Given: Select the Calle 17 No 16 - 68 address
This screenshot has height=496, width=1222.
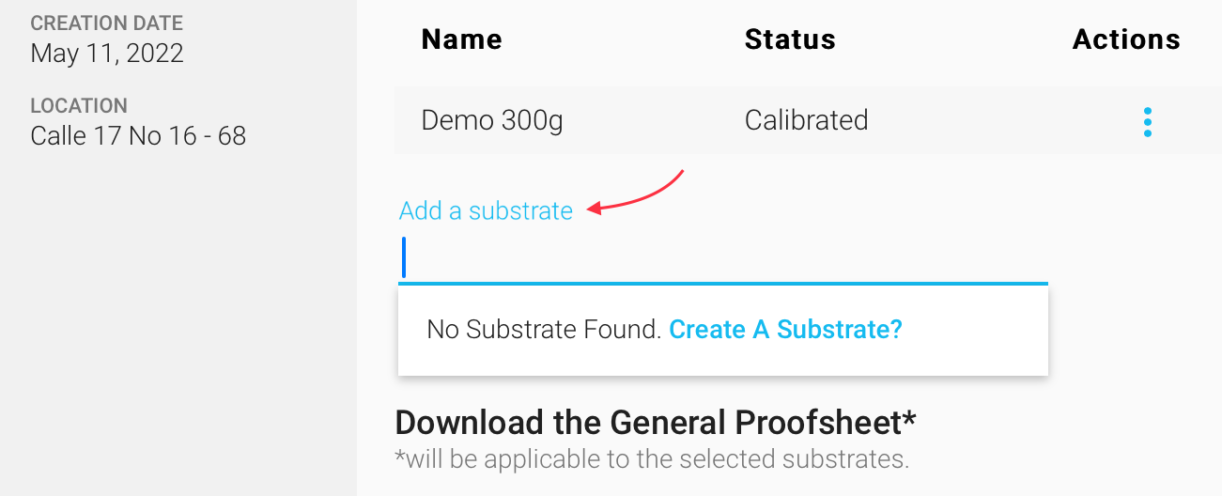Looking at the screenshot, I should pos(138,136).
